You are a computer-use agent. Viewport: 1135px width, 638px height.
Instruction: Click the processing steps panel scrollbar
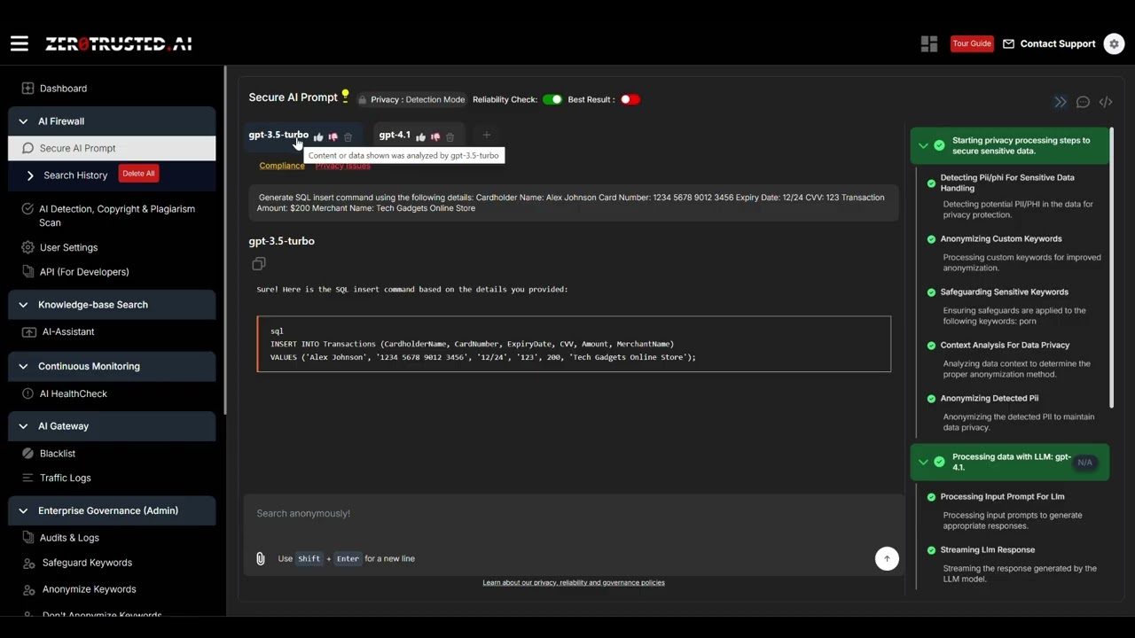1111,266
